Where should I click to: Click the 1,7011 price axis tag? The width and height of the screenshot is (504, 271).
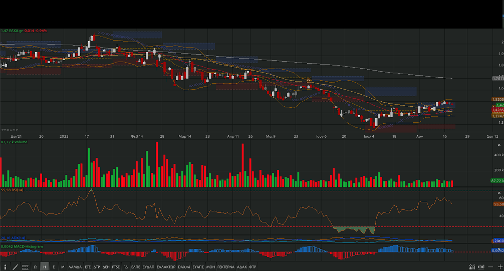[x=498, y=79]
